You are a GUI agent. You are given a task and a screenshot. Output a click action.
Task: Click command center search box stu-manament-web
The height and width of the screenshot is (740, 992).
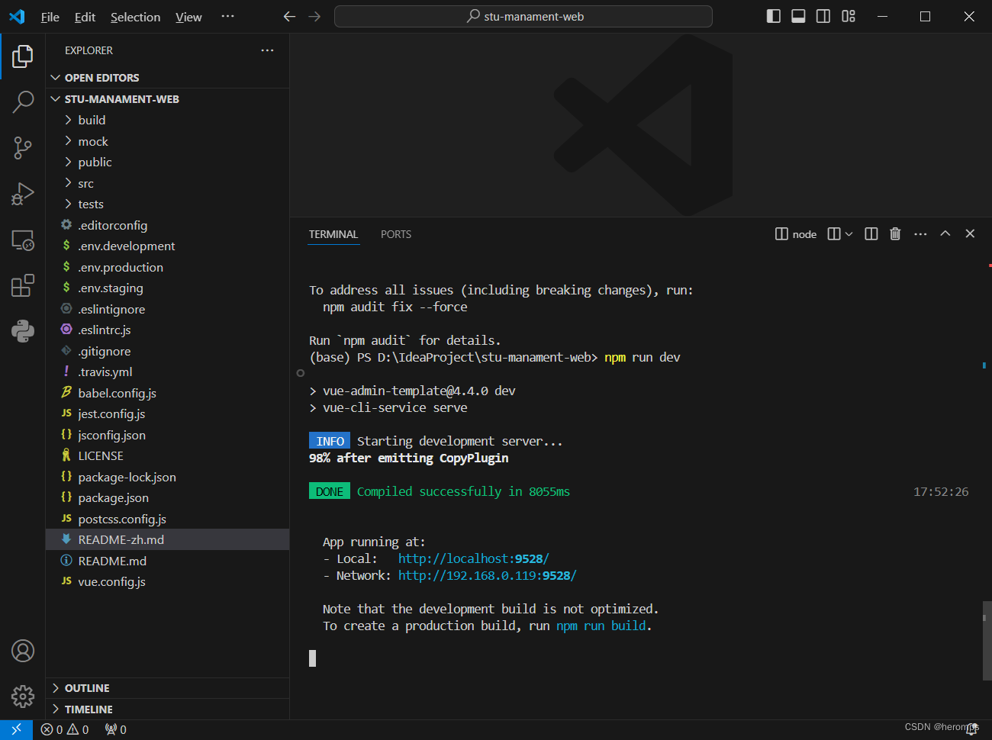pos(523,17)
